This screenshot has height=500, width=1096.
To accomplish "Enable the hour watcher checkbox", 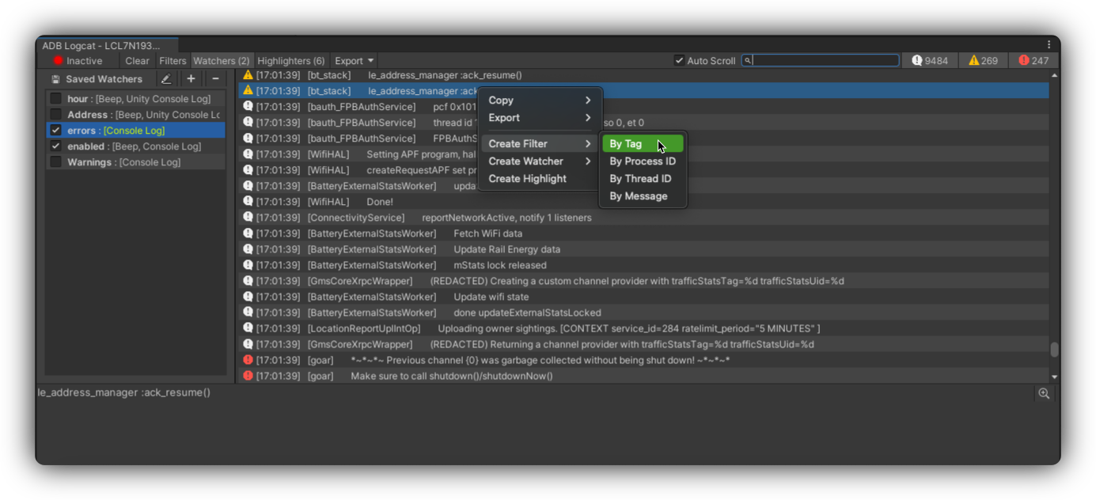I will 56,99.
